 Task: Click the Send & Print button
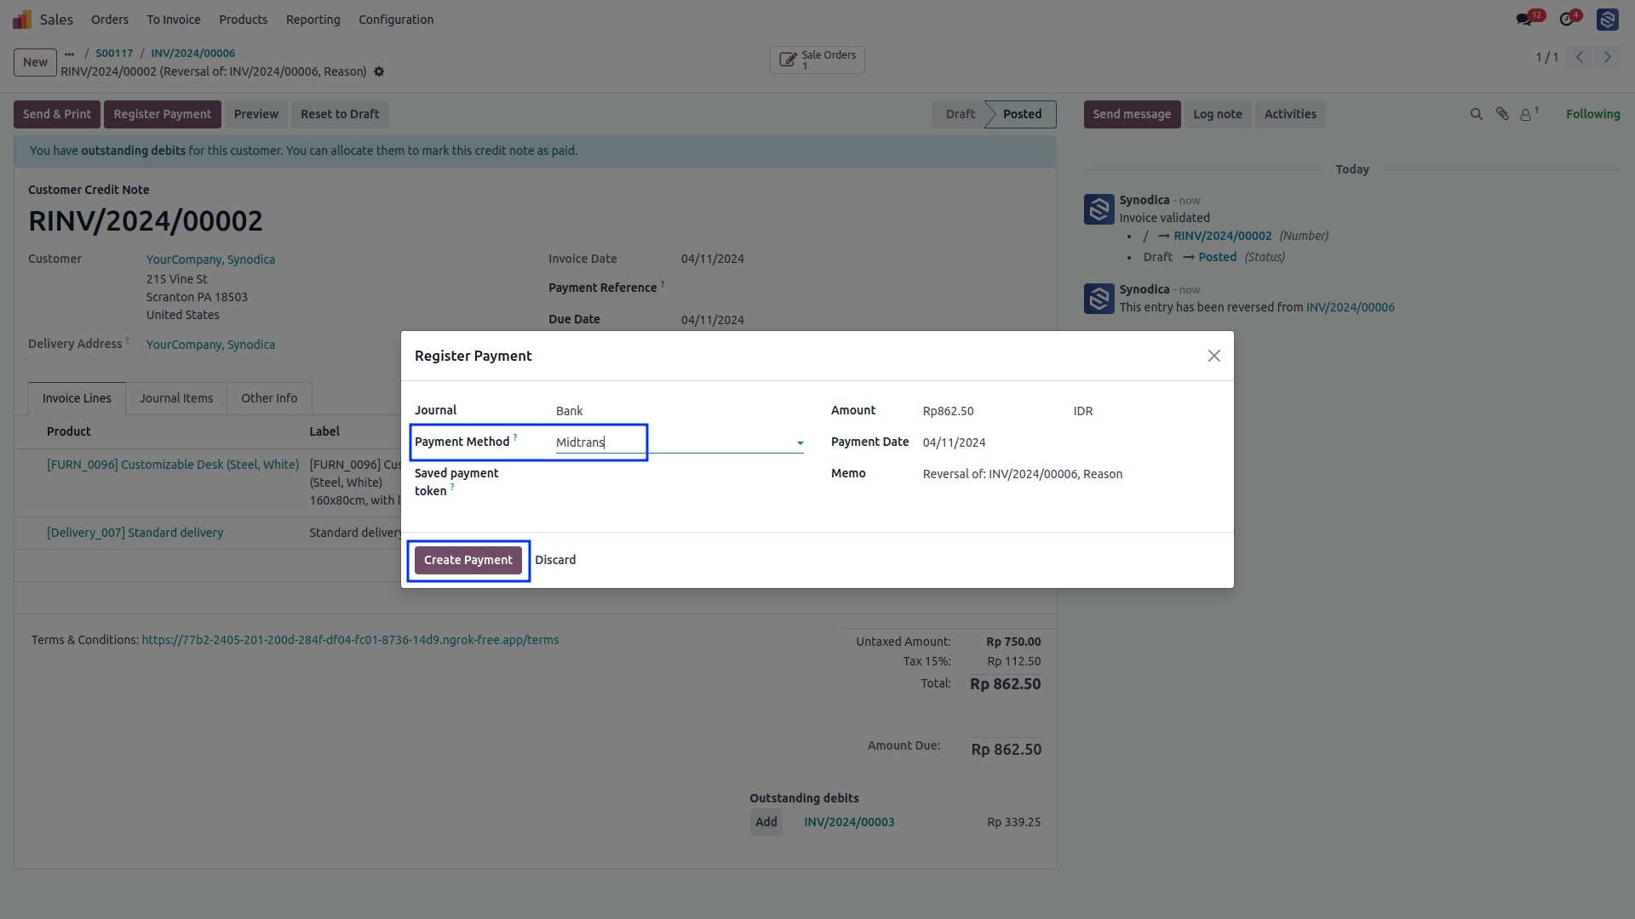tap(57, 114)
